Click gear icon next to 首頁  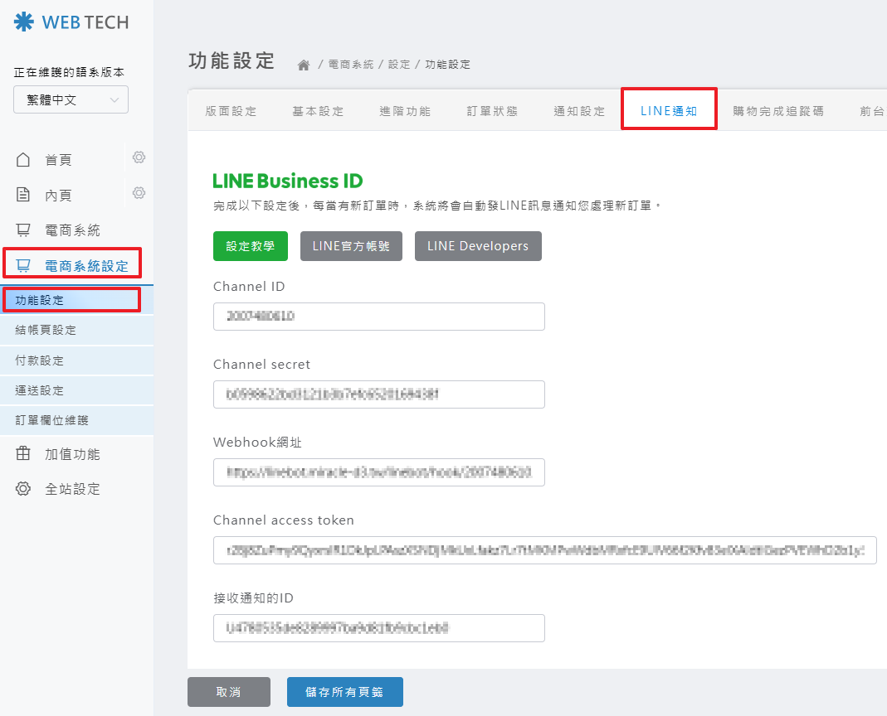click(x=139, y=157)
